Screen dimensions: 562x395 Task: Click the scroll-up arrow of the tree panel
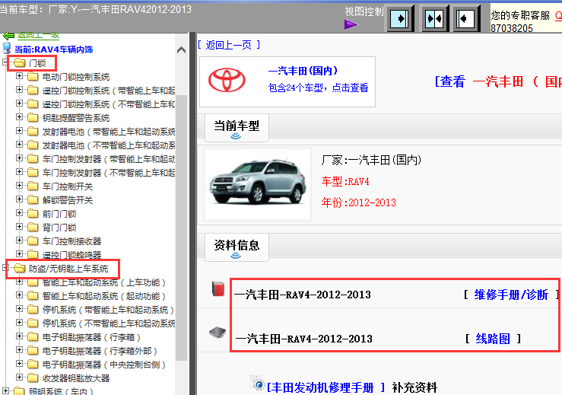[x=181, y=50]
